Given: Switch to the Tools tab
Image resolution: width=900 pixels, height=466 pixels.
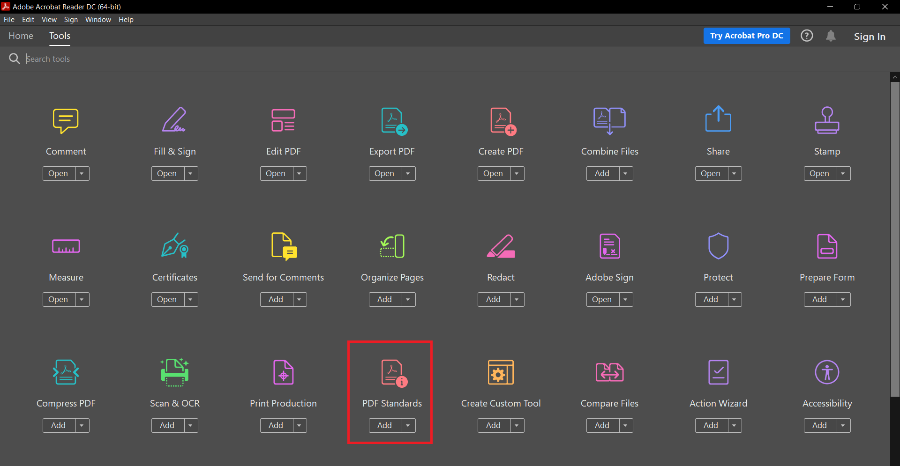Looking at the screenshot, I should (60, 36).
